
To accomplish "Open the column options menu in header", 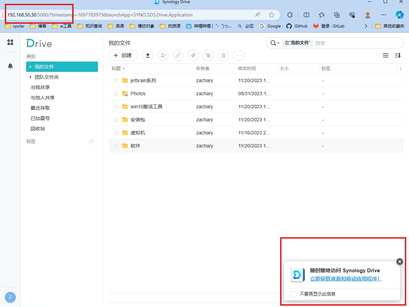I will pos(400,69).
